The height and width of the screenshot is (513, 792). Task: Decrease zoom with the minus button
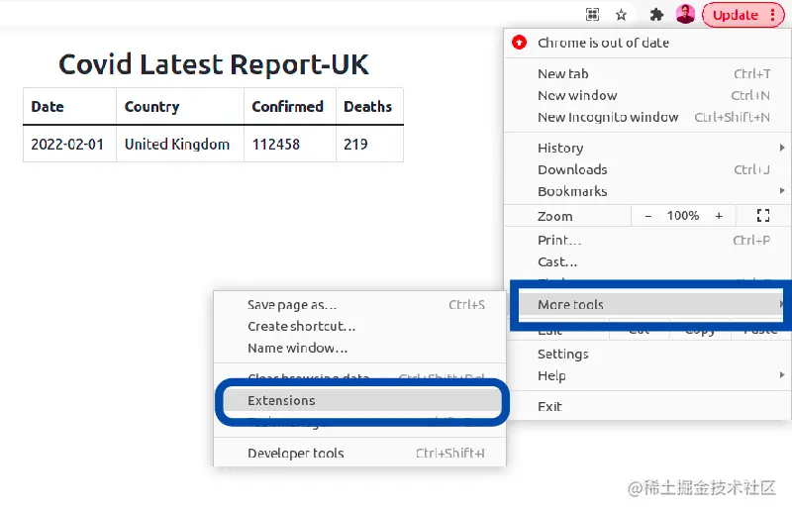(648, 216)
